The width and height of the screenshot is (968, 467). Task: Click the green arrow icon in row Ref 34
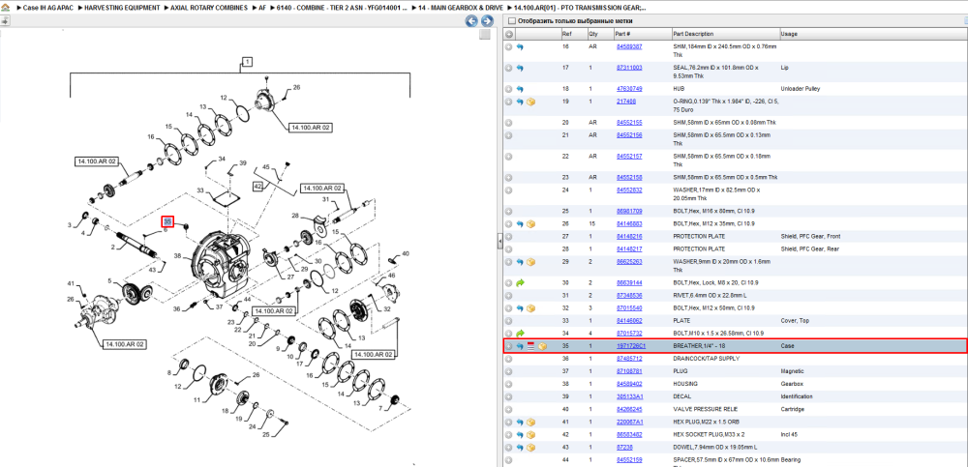(x=520, y=334)
